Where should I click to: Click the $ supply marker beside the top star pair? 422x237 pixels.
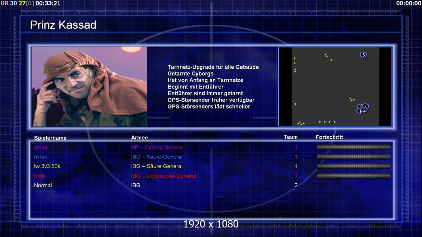click(x=331, y=60)
